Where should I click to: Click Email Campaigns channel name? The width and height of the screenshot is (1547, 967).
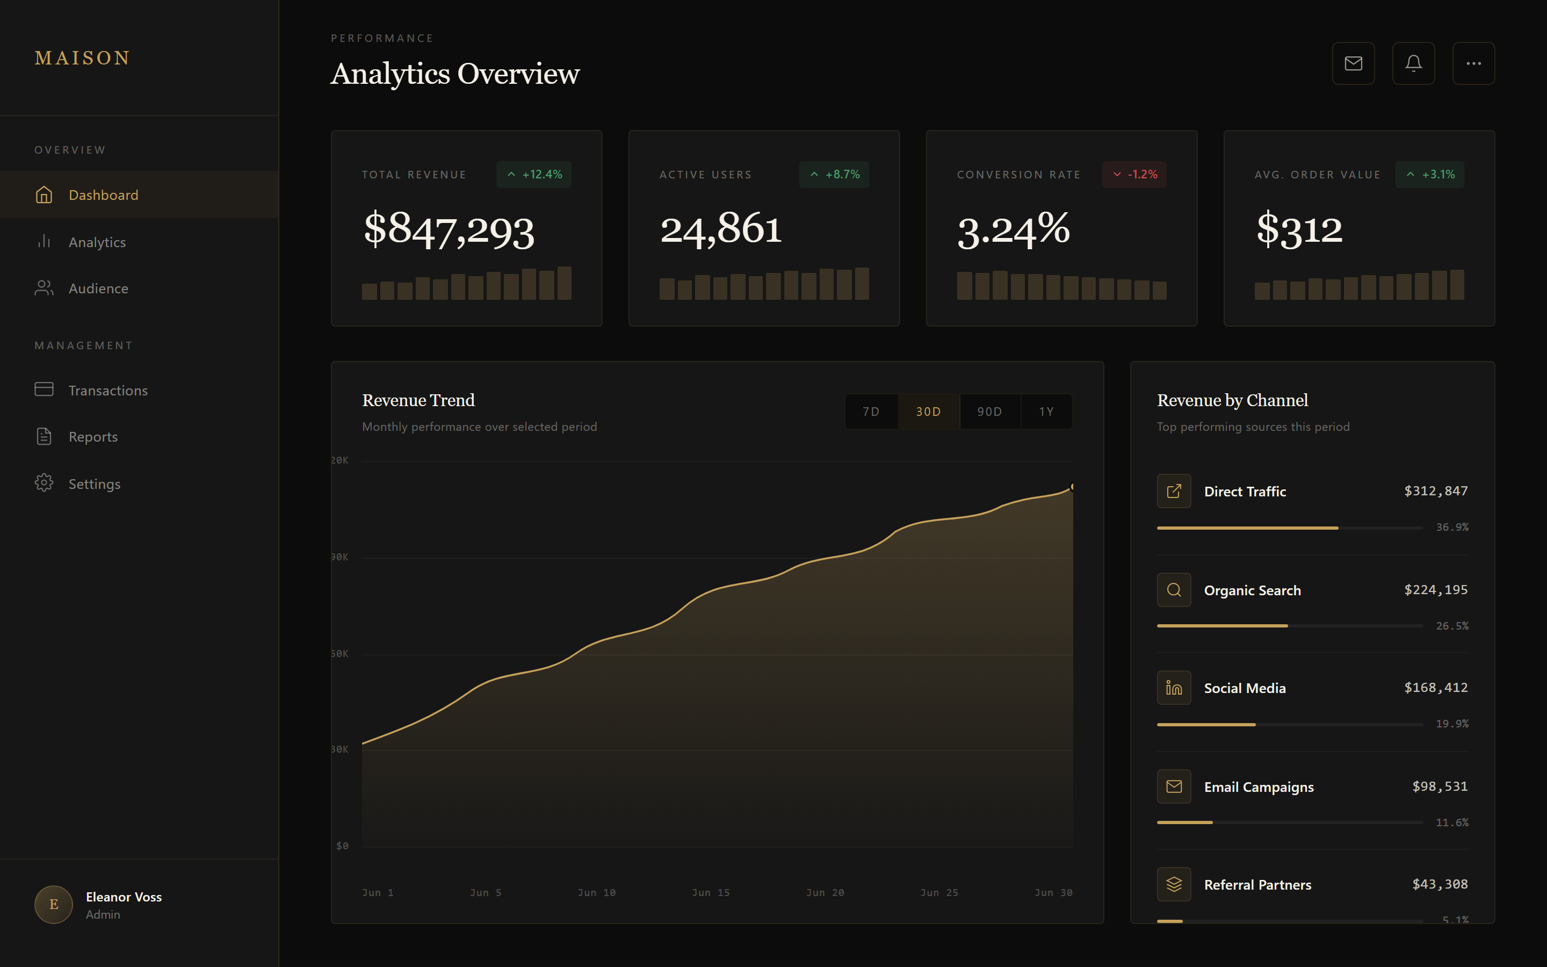tap(1259, 786)
